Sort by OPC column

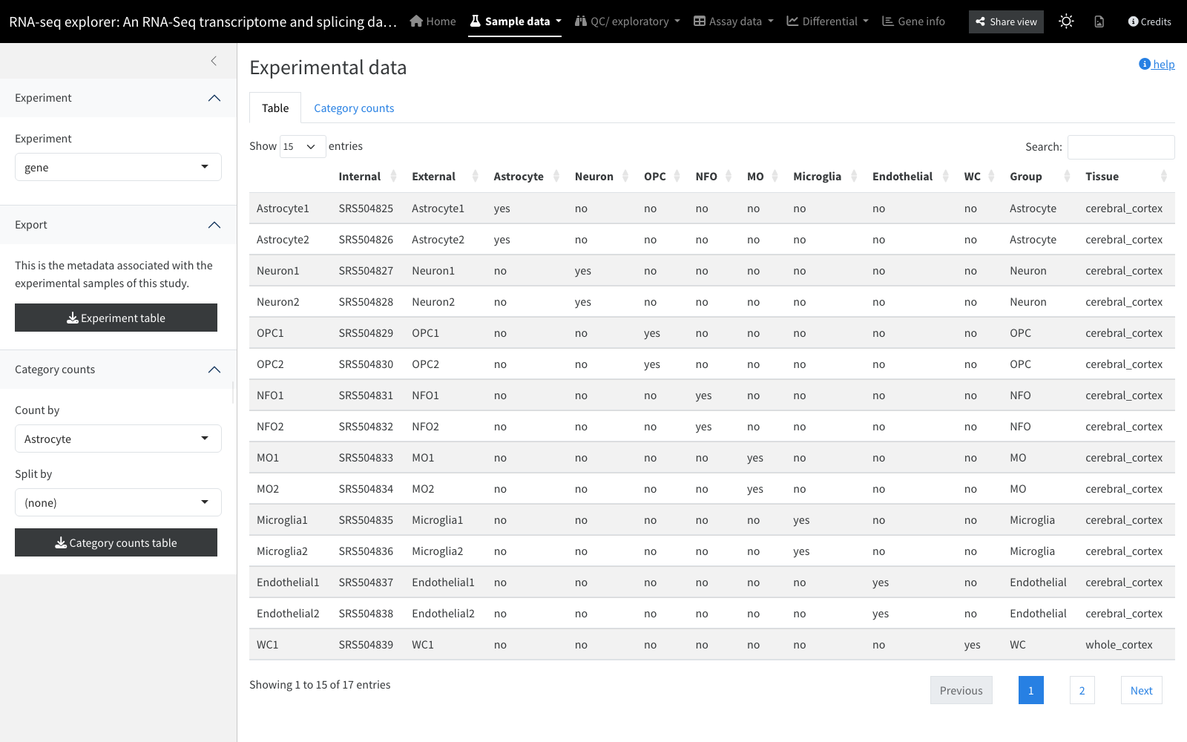[x=662, y=177]
